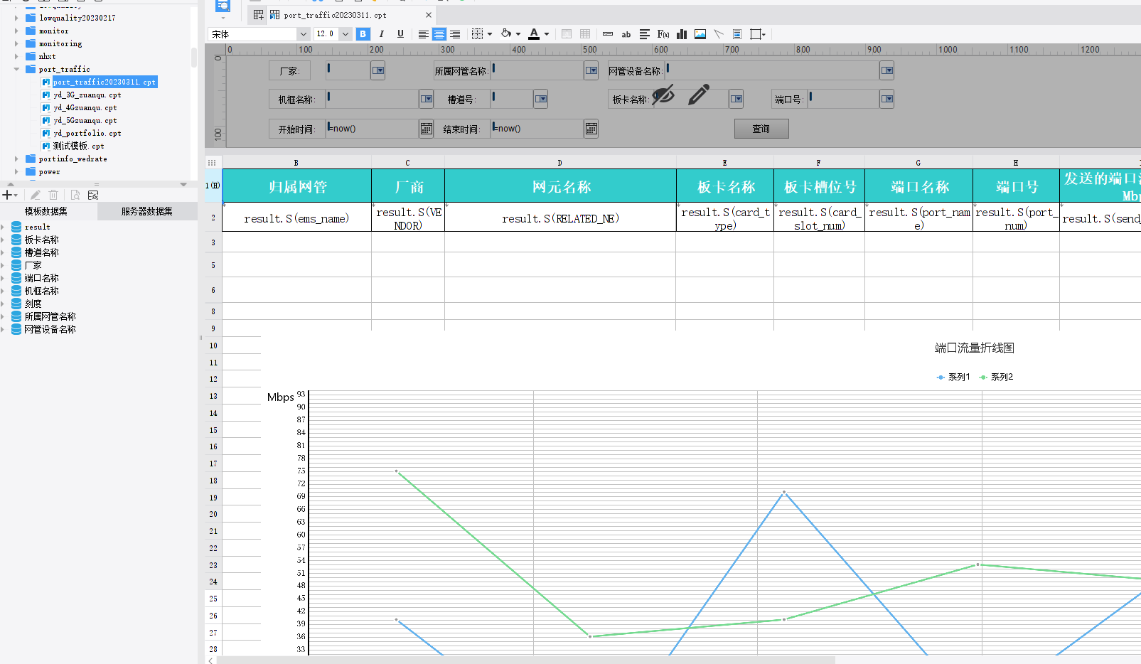Click the fill bucket background color

(x=506, y=33)
